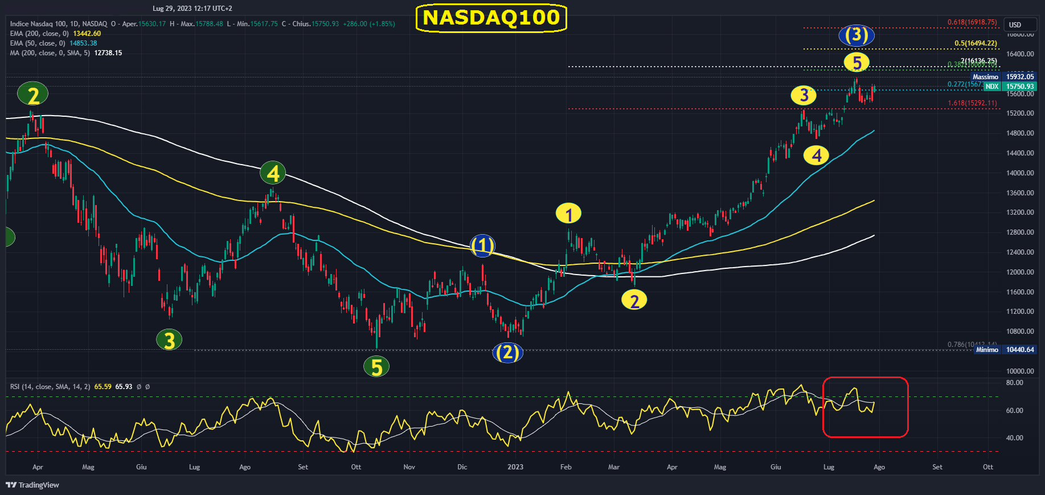Screen dimensions: 1045x495
Task: Click the 16400.00 price scale label
Action: (1020, 54)
